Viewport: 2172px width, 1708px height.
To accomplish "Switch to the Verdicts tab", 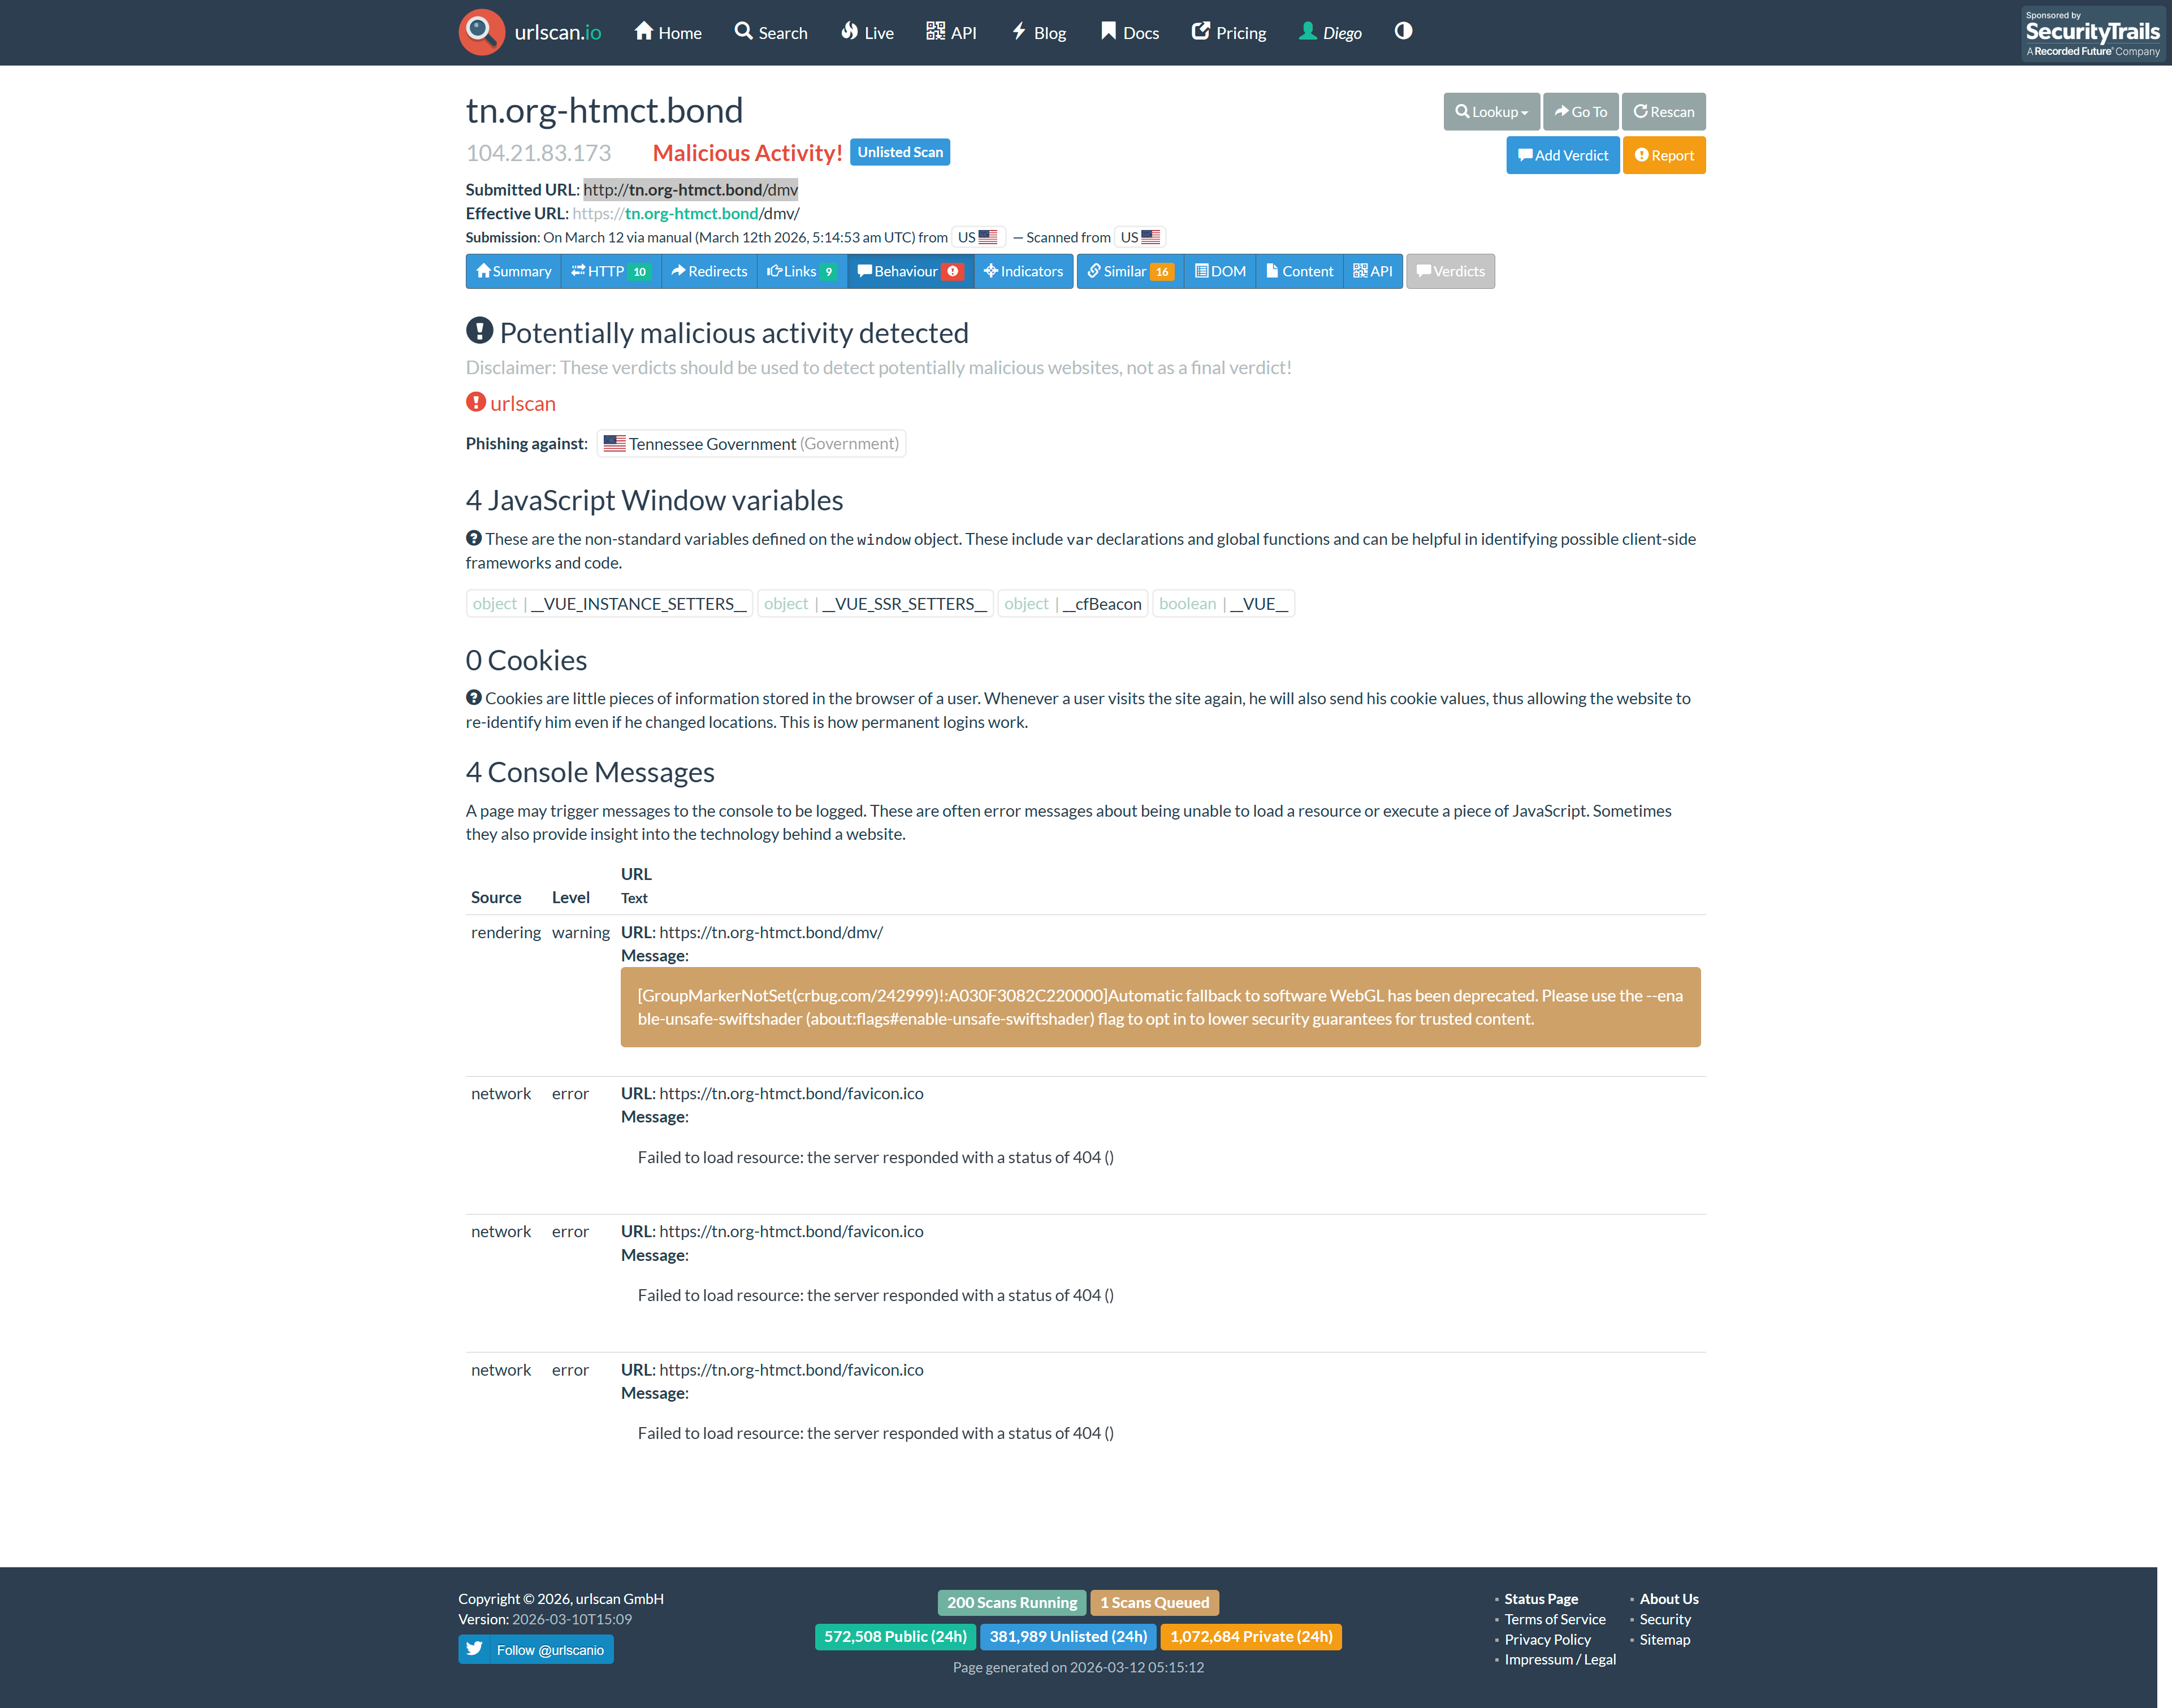I will (x=1450, y=271).
